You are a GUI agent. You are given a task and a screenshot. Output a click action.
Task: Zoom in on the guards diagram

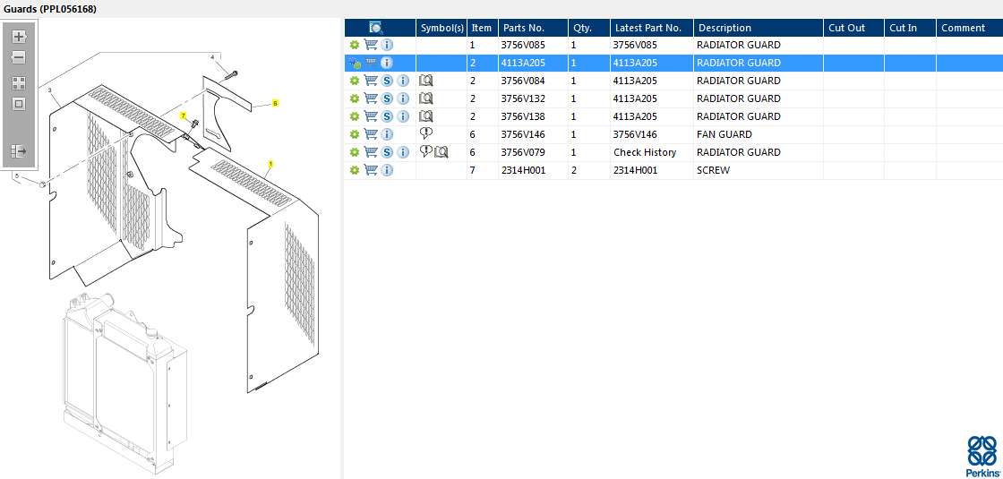pos(19,37)
